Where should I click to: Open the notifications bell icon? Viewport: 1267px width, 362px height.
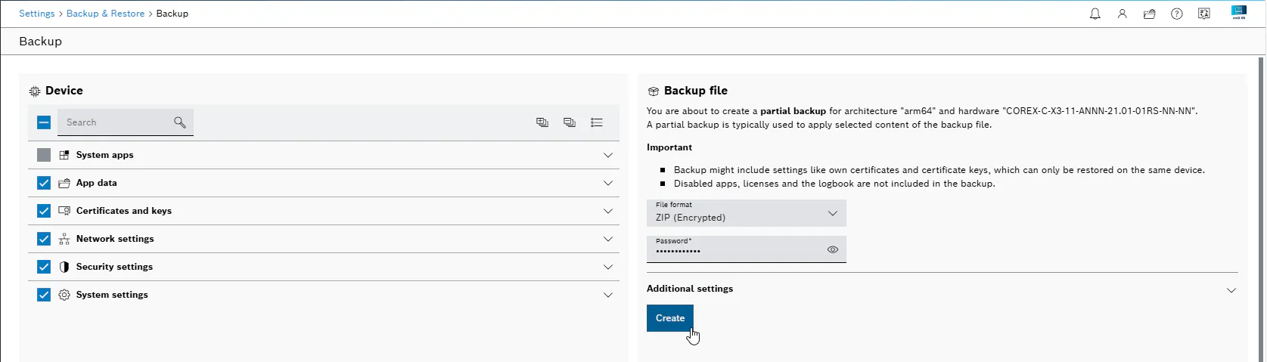(1095, 14)
